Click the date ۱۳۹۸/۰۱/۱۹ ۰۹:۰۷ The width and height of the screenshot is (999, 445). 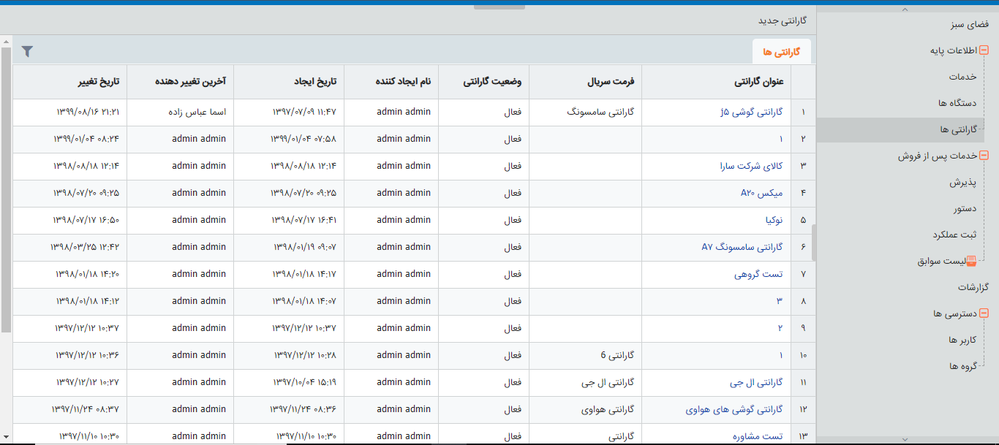(x=305, y=248)
